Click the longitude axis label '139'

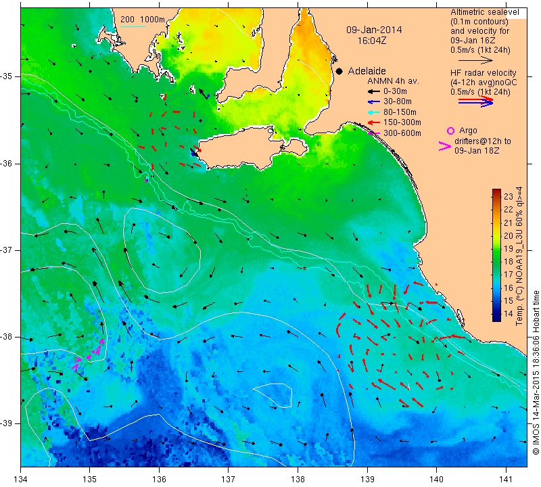pyautogui.click(x=367, y=480)
